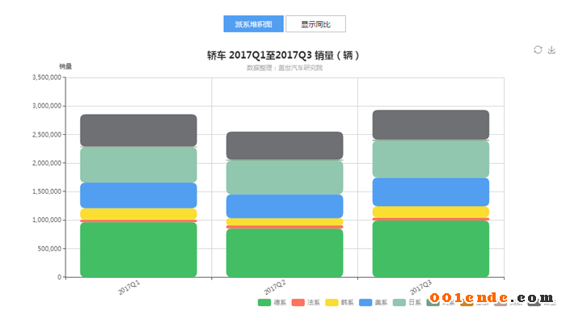Click the light green 日系 segment in 2017Q2

pyautogui.click(x=285, y=178)
